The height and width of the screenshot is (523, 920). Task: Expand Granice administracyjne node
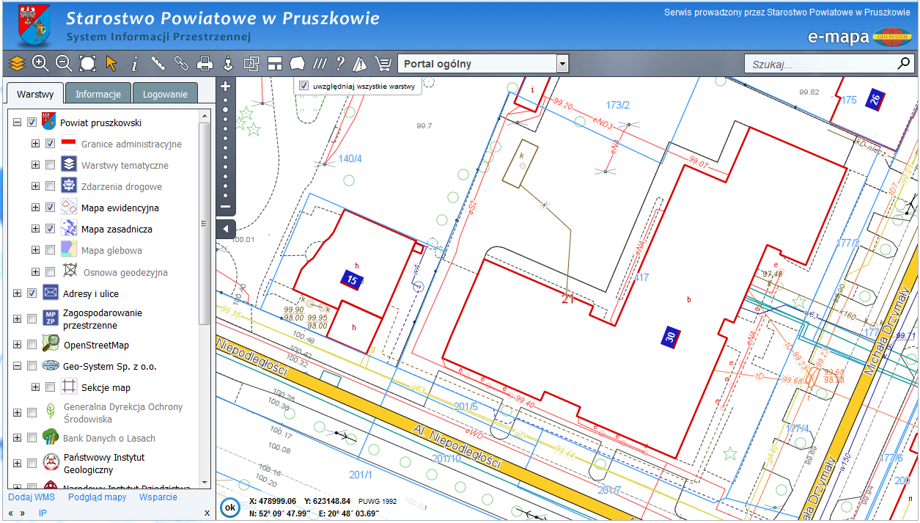(x=35, y=144)
